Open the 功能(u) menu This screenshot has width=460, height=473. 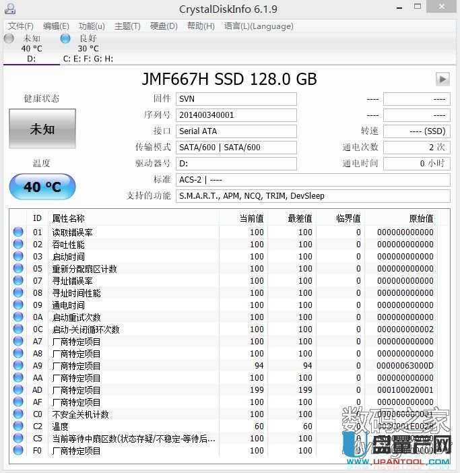(x=92, y=26)
